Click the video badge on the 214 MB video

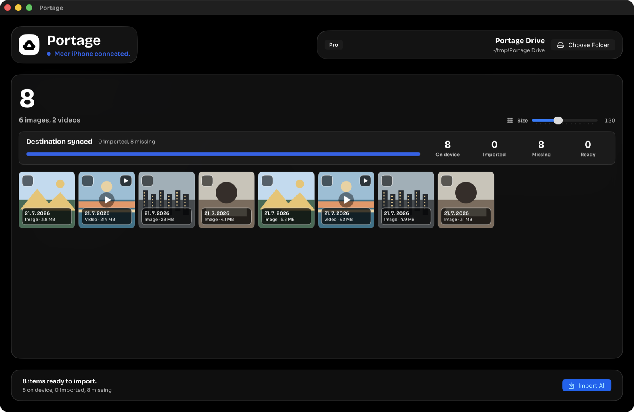point(126,181)
